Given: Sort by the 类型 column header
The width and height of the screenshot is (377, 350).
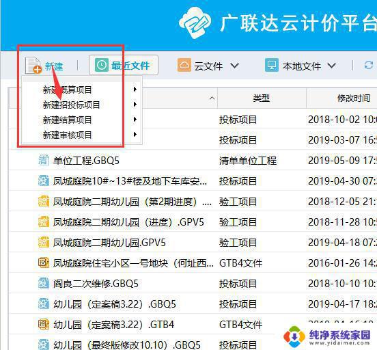Looking at the screenshot, I should 262,98.
